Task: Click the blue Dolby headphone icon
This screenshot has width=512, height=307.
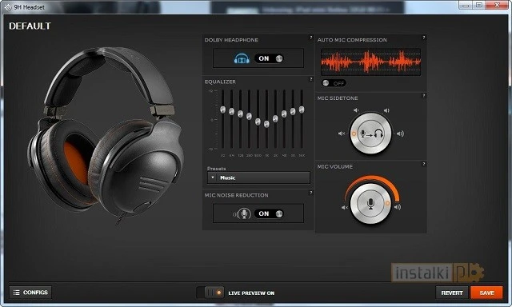Action: pyautogui.click(x=242, y=58)
